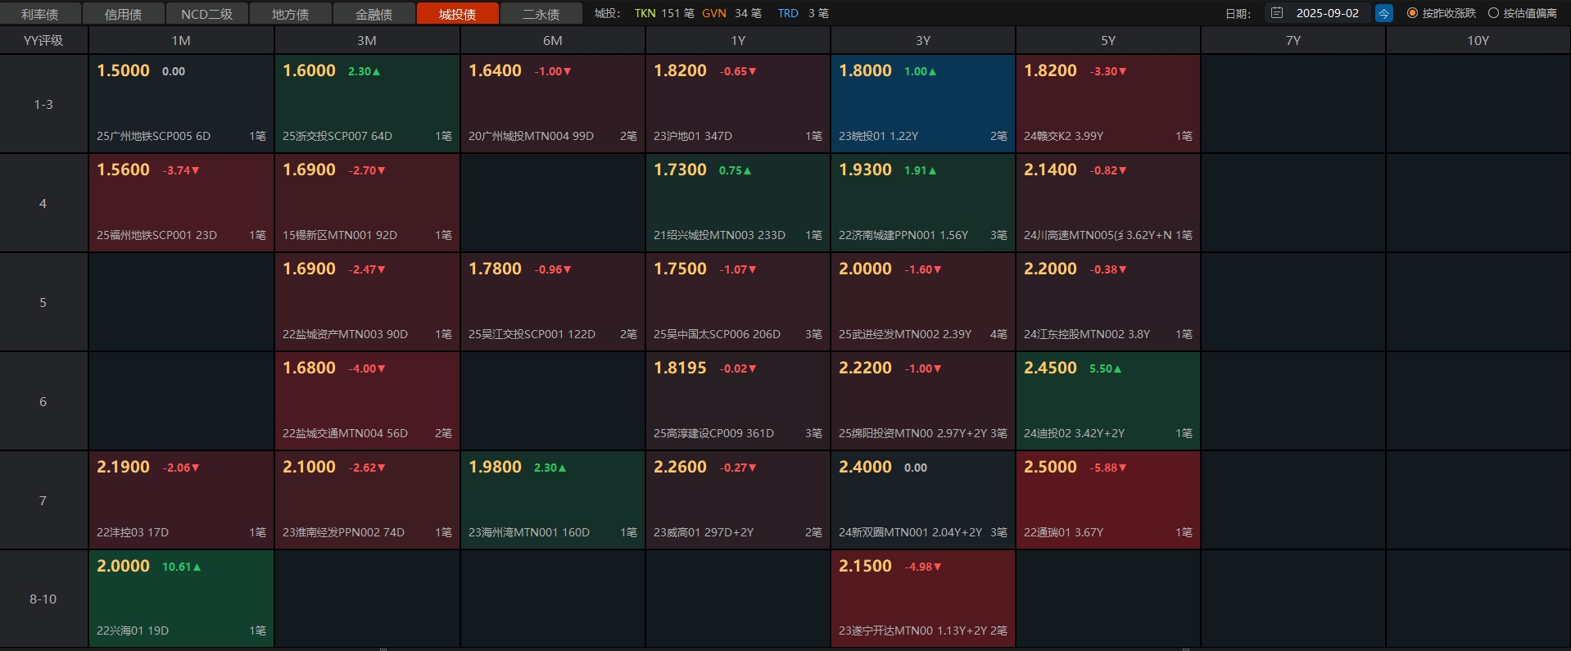Open the 23威高01 297D+2Y cell
The height and width of the screenshot is (651, 1571).
[738, 500]
